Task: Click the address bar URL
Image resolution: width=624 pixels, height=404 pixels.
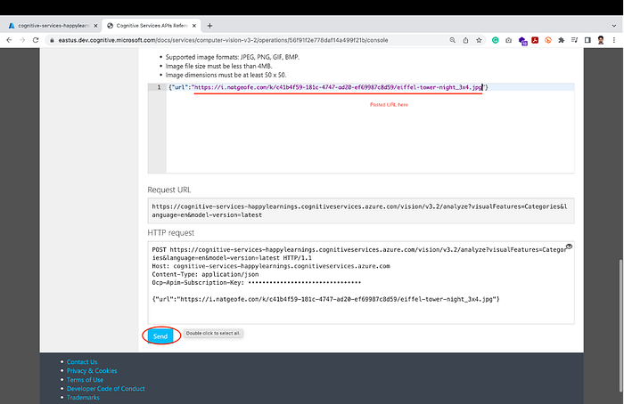Action: (x=223, y=40)
